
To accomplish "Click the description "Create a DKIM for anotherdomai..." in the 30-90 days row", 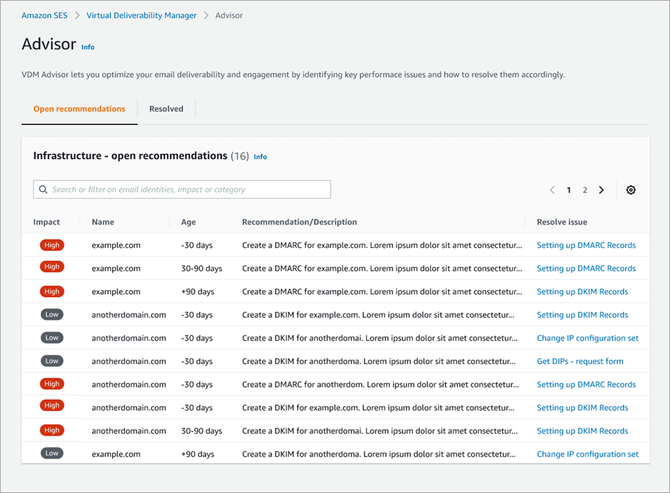I will tap(379, 431).
